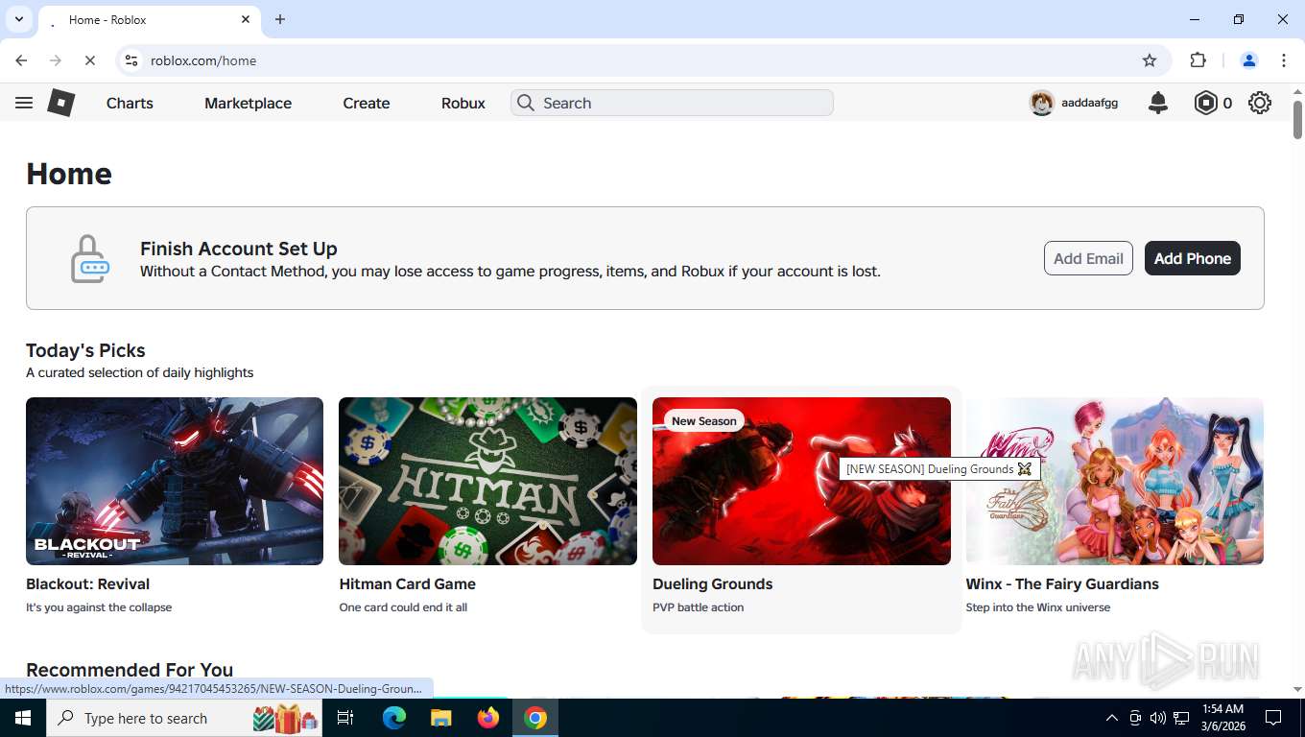1305x737 pixels.
Task: Click the aaddaafgg avatar icon
Action: point(1042,103)
